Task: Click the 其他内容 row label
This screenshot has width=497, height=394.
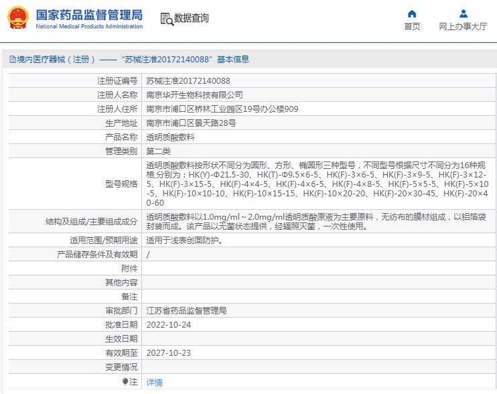Action: (121, 282)
